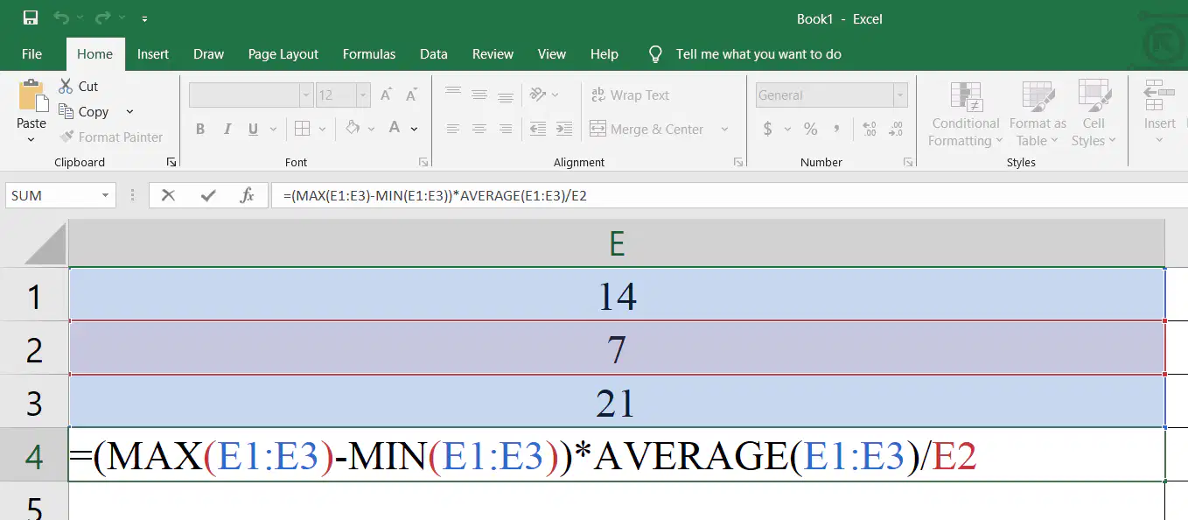Switch to the Page Layout tab
Screen dimensions: 1188x520
pyautogui.click(x=283, y=54)
